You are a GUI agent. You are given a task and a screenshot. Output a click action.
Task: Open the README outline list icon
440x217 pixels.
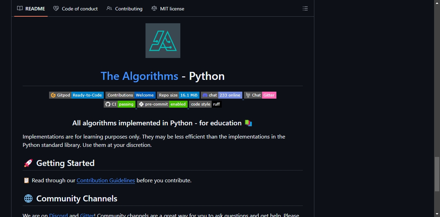pos(305,9)
